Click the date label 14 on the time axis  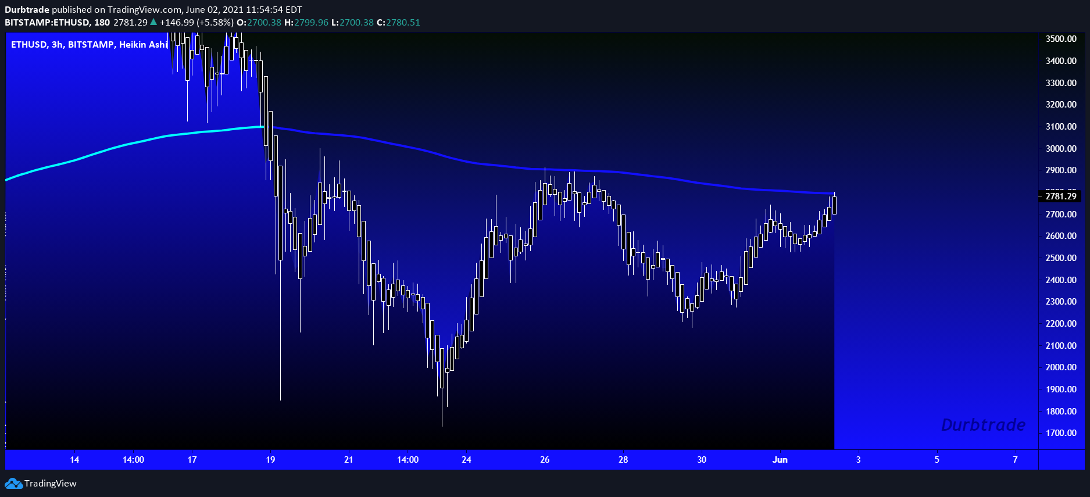[74, 460]
